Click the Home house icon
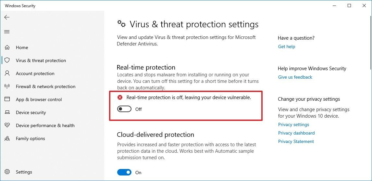 click(7, 47)
